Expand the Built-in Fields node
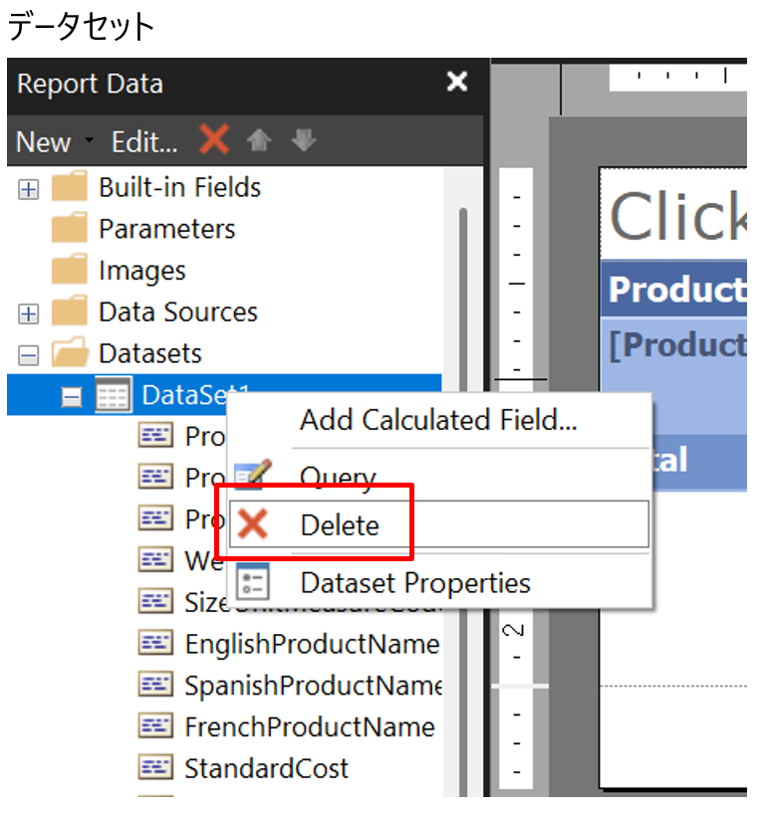This screenshot has height=813, width=763. 29,189
